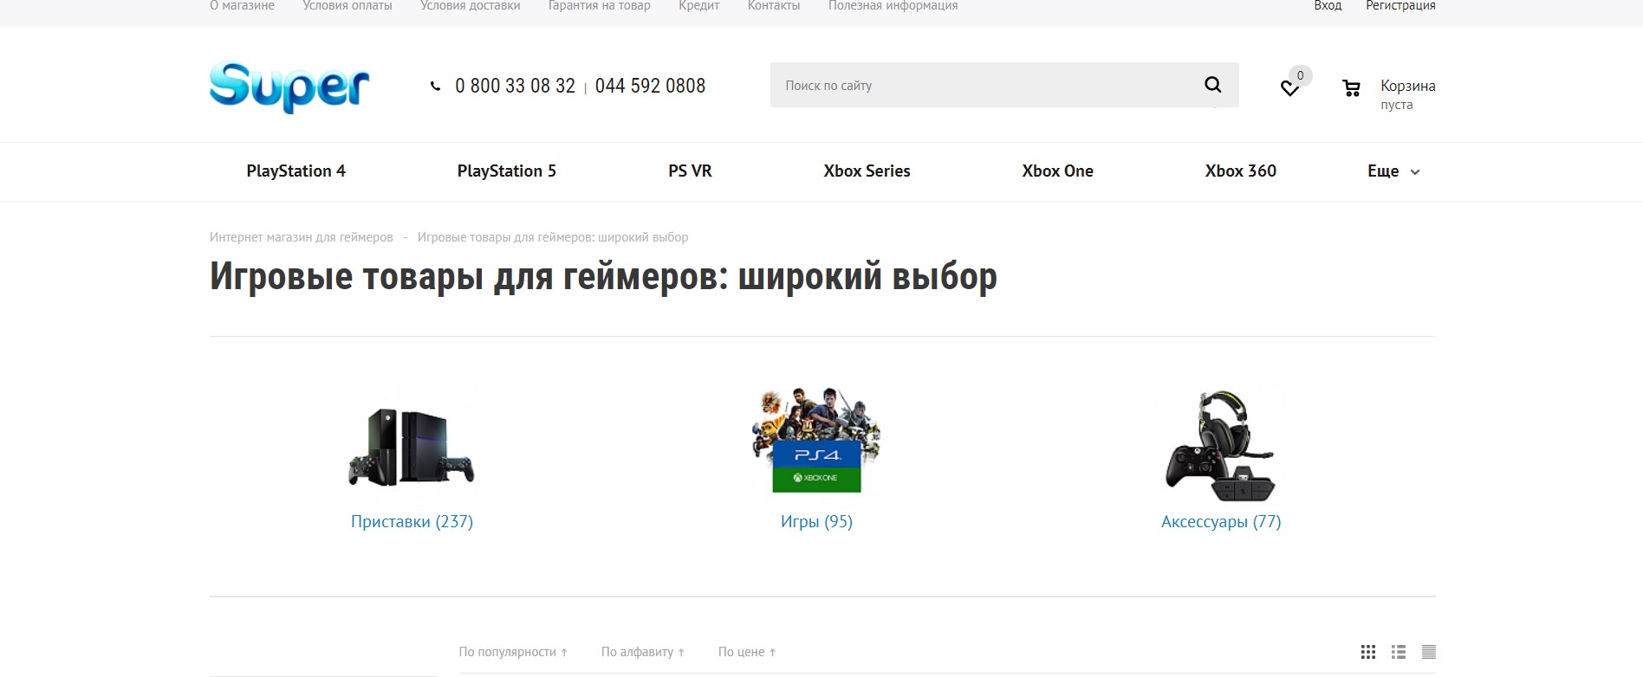The width and height of the screenshot is (1643, 677).
Task: Open Условия доставки page
Action: 471,6
